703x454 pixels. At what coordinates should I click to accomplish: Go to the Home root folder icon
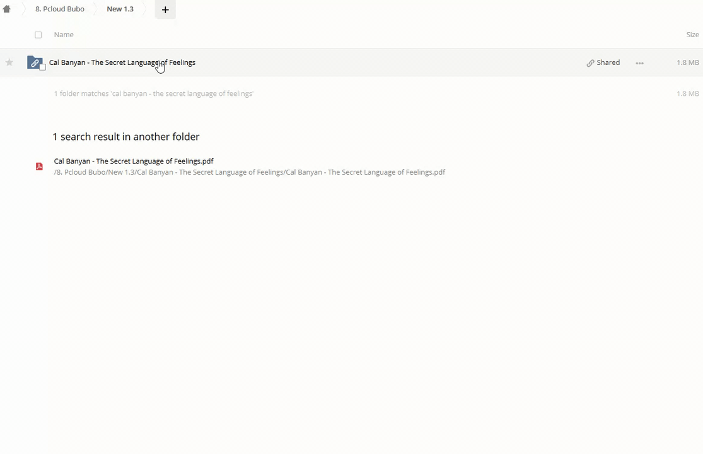pos(7,9)
